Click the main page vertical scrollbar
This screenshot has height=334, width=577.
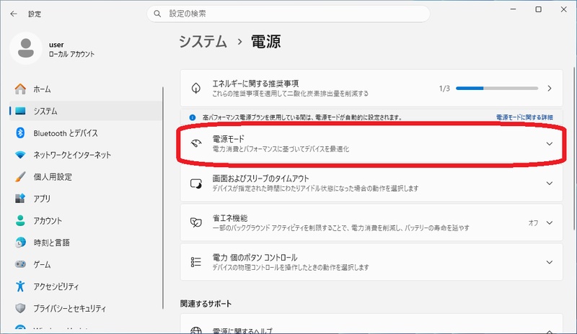(574, 149)
